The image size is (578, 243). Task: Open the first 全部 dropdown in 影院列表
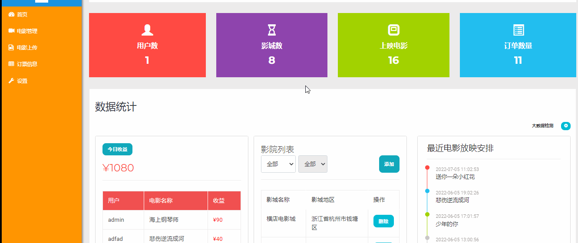click(x=278, y=164)
